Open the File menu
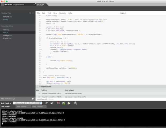 click(38, 13)
